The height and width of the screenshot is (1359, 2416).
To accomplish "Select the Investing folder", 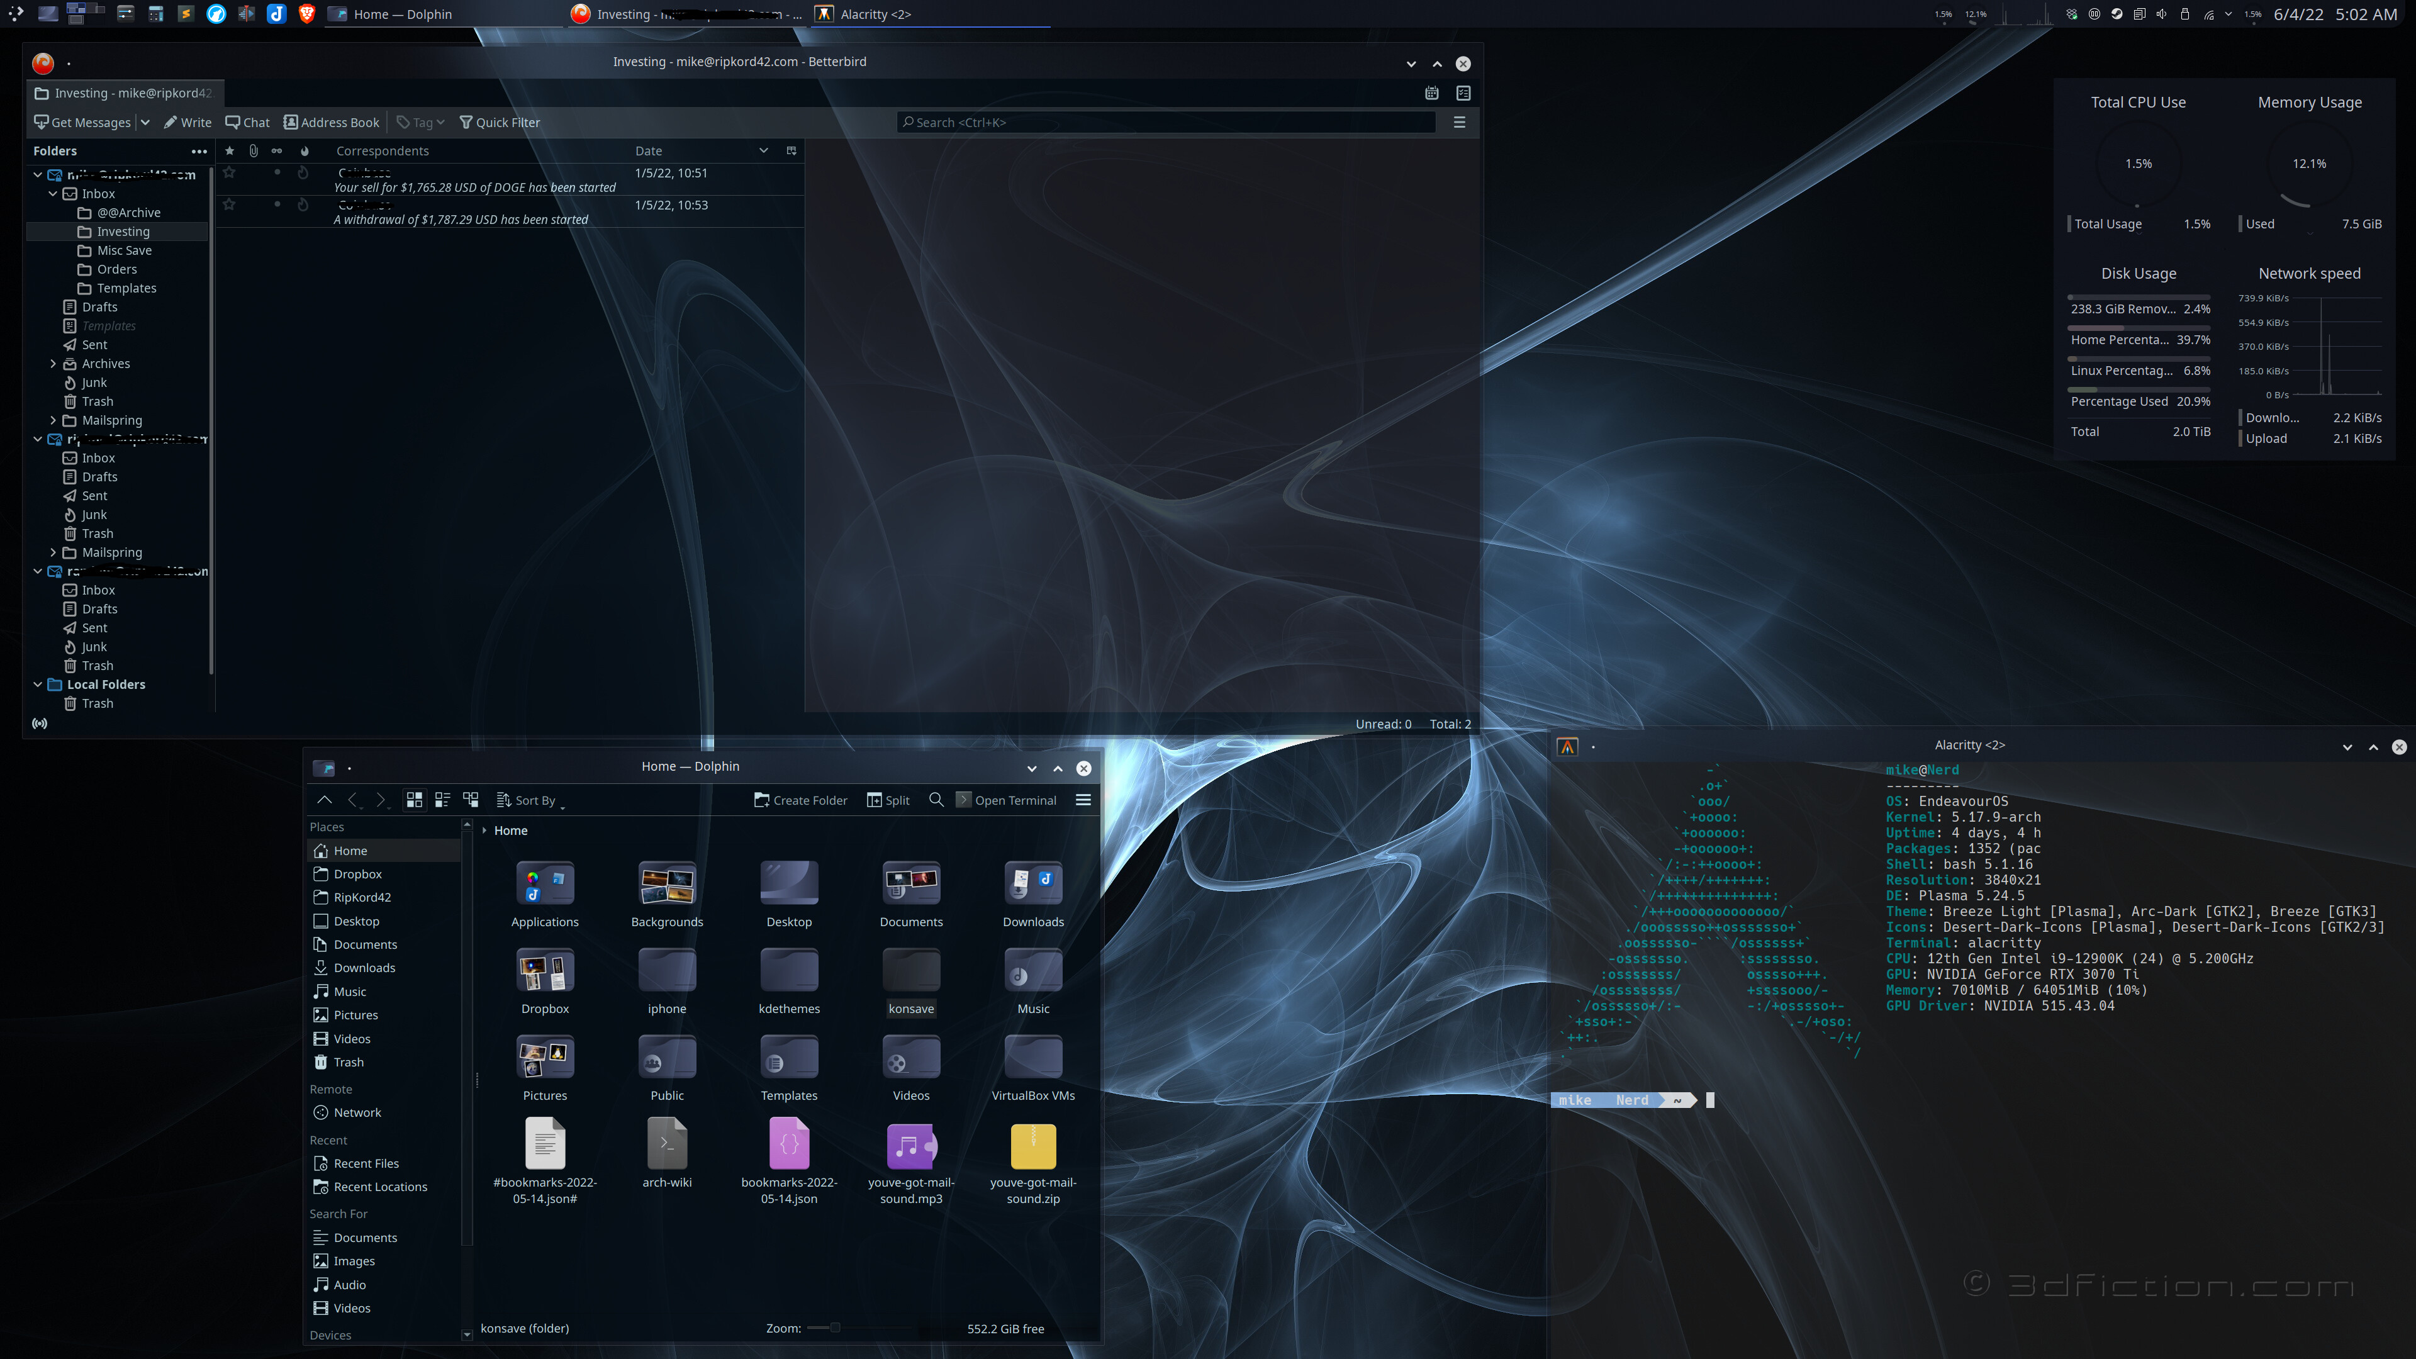I will [x=122, y=232].
